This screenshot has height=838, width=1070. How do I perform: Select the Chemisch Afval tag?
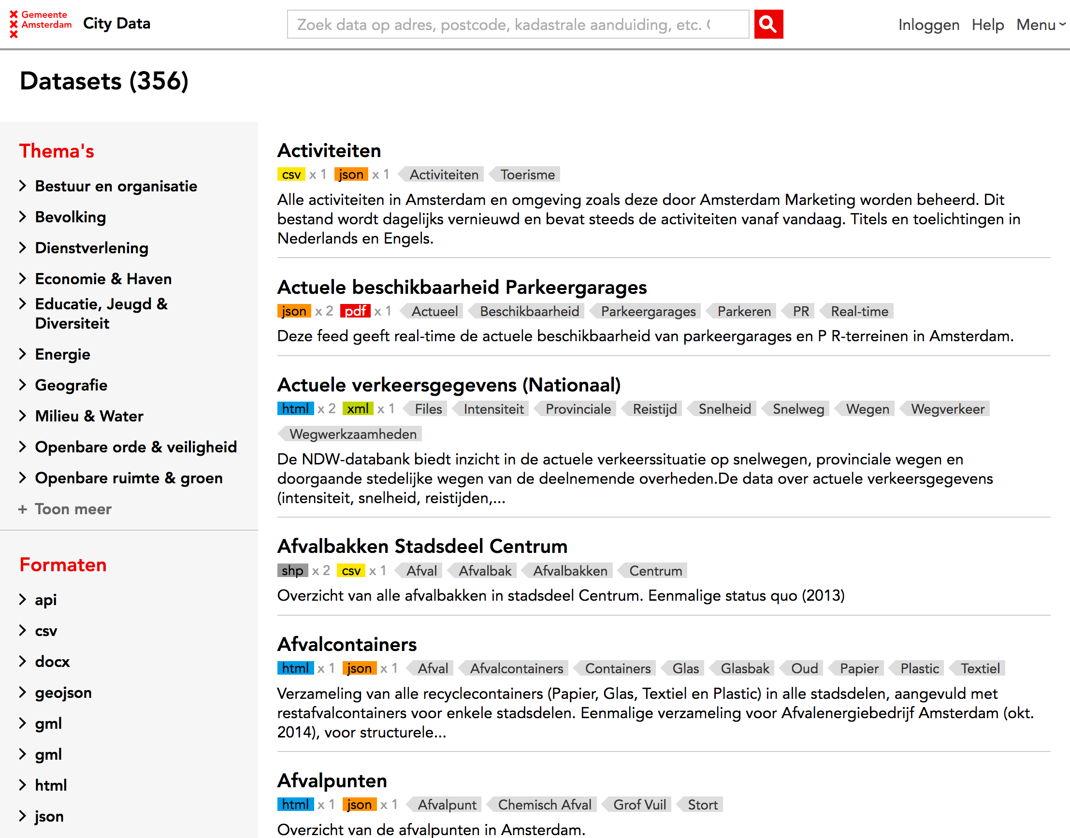[542, 805]
